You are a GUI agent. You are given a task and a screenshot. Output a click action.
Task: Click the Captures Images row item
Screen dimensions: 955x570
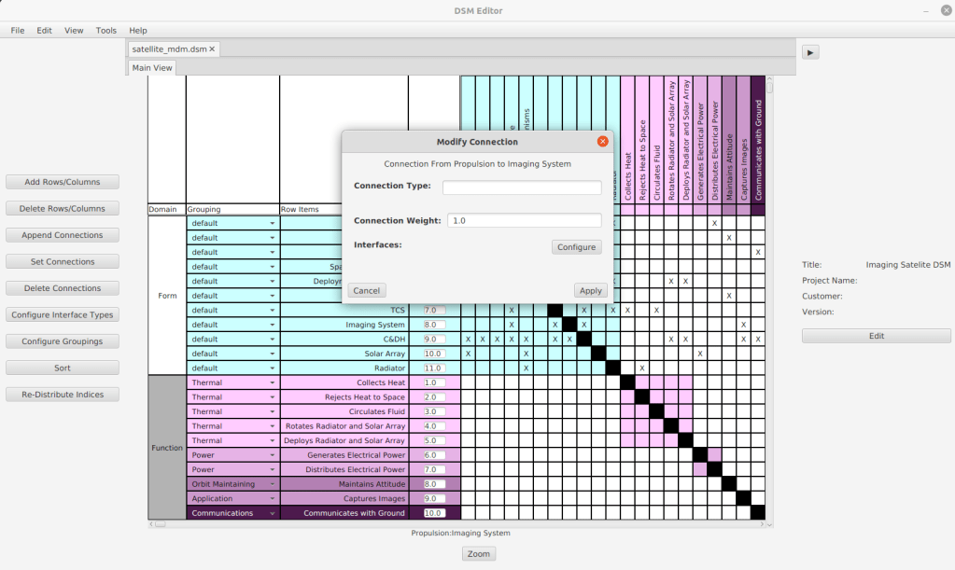click(344, 499)
